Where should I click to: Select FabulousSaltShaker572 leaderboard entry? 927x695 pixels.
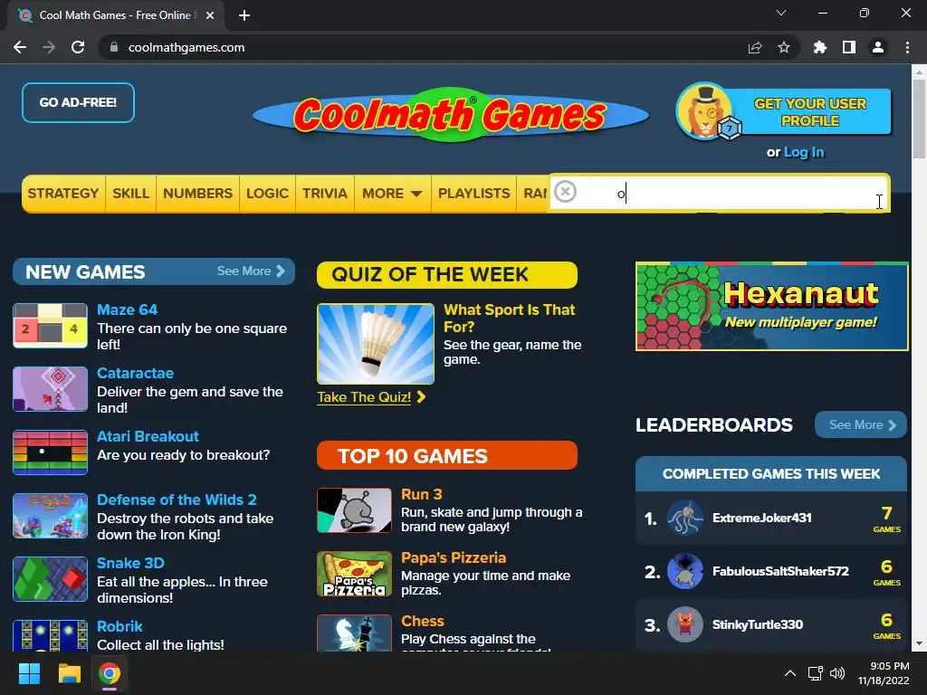[x=771, y=571]
